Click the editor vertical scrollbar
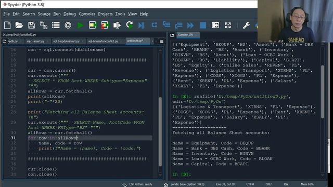The height and width of the screenshot is (187, 333). (160, 131)
